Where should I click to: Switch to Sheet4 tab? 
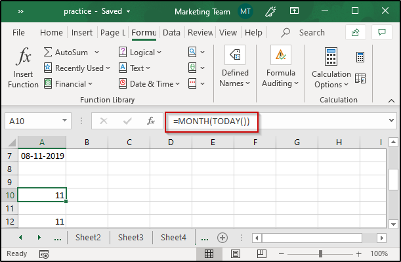(x=173, y=238)
